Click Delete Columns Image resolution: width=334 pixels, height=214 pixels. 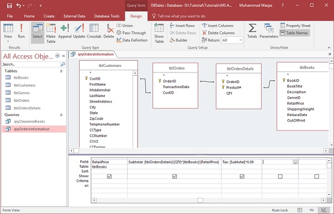point(218,33)
